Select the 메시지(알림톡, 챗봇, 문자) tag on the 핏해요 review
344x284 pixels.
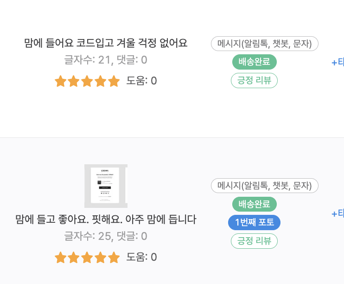264,186
